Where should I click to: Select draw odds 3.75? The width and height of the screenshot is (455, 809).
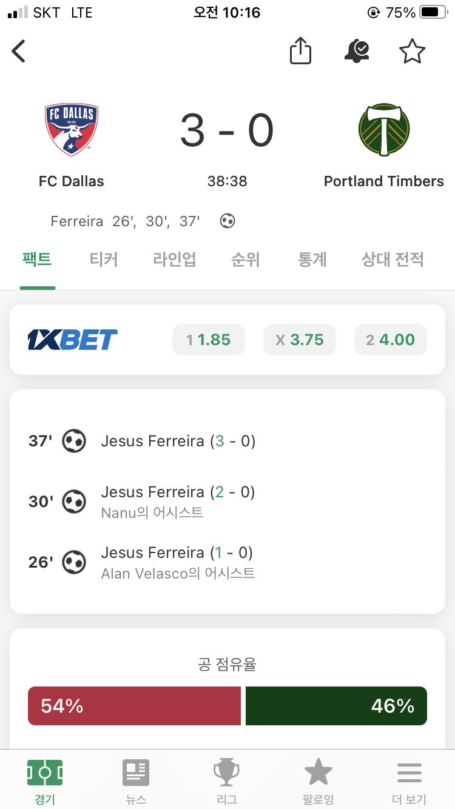300,340
